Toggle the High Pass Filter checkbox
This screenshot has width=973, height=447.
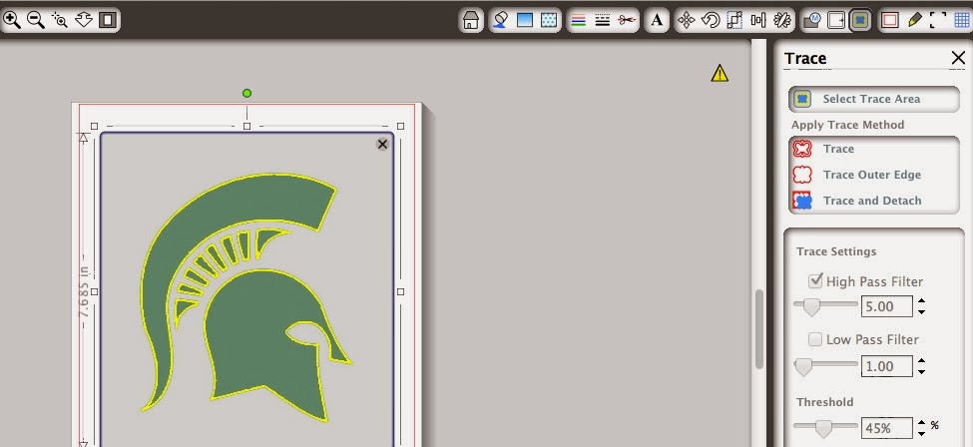tap(815, 281)
